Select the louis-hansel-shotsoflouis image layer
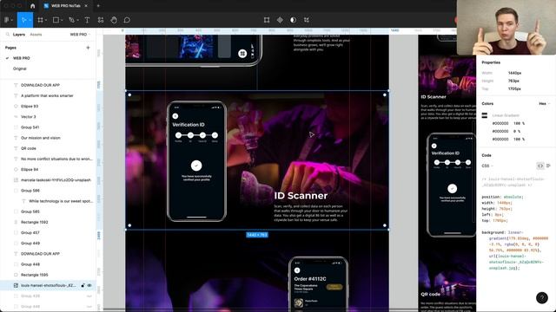Screen dimensions: 556x312 pos(48,285)
